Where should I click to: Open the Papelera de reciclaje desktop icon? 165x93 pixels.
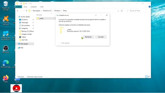pos(6,6)
